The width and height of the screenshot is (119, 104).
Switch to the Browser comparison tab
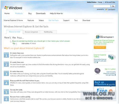[x=32, y=32]
